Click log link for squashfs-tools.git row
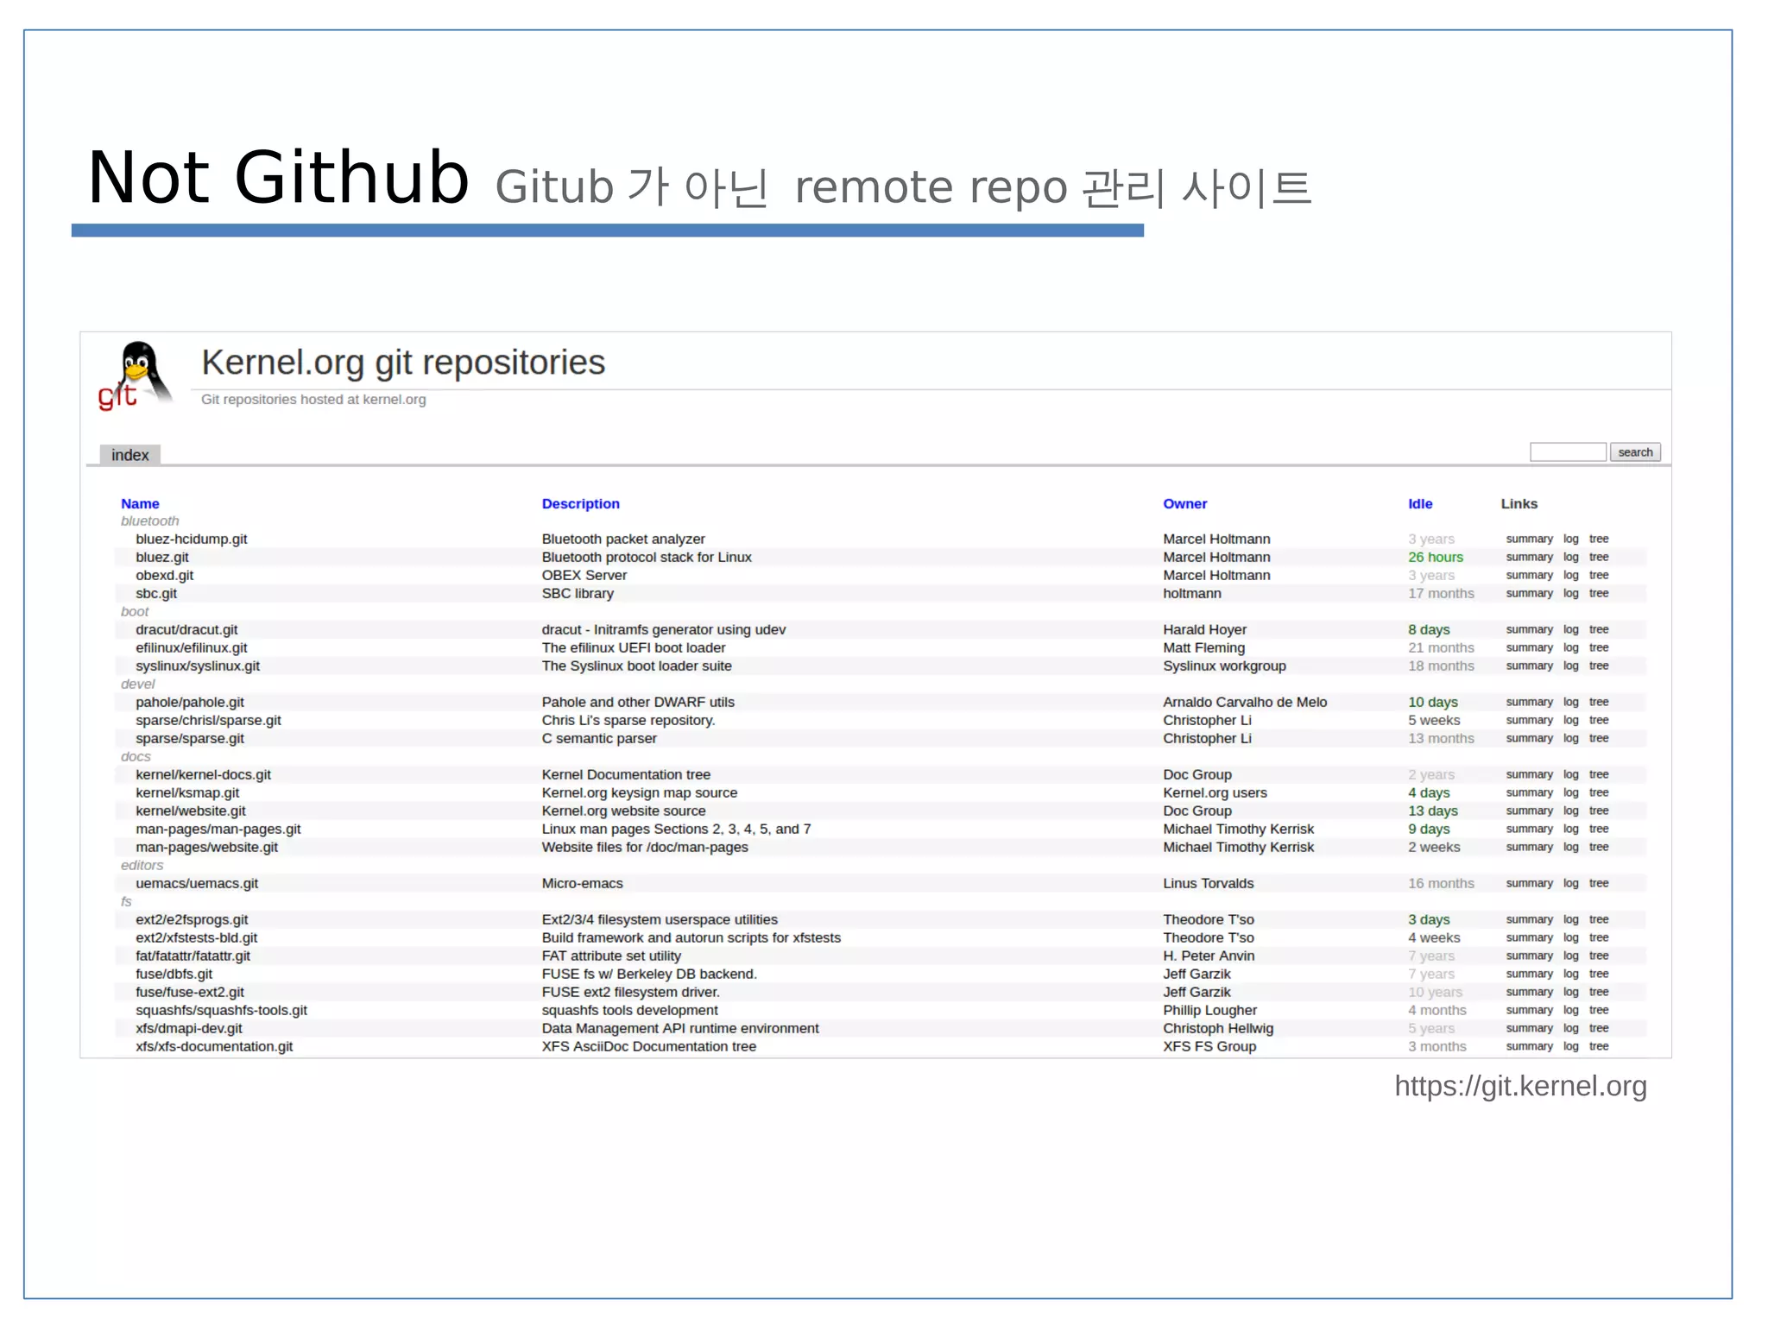Image resolution: width=1768 pixels, height=1325 pixels. 1570,1011
